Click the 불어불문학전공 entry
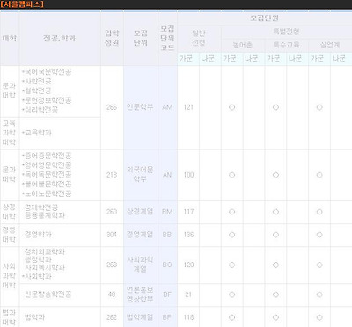Screen dimensions: 352x327 47,184
